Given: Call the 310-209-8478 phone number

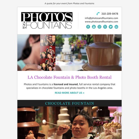Looking at the screenshot, I should [110, 14].
